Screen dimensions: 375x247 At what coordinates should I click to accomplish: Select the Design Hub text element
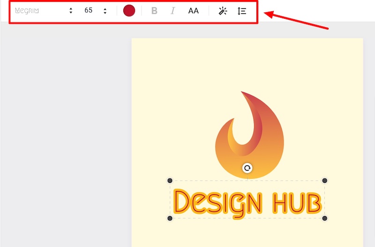coord(247,203)
